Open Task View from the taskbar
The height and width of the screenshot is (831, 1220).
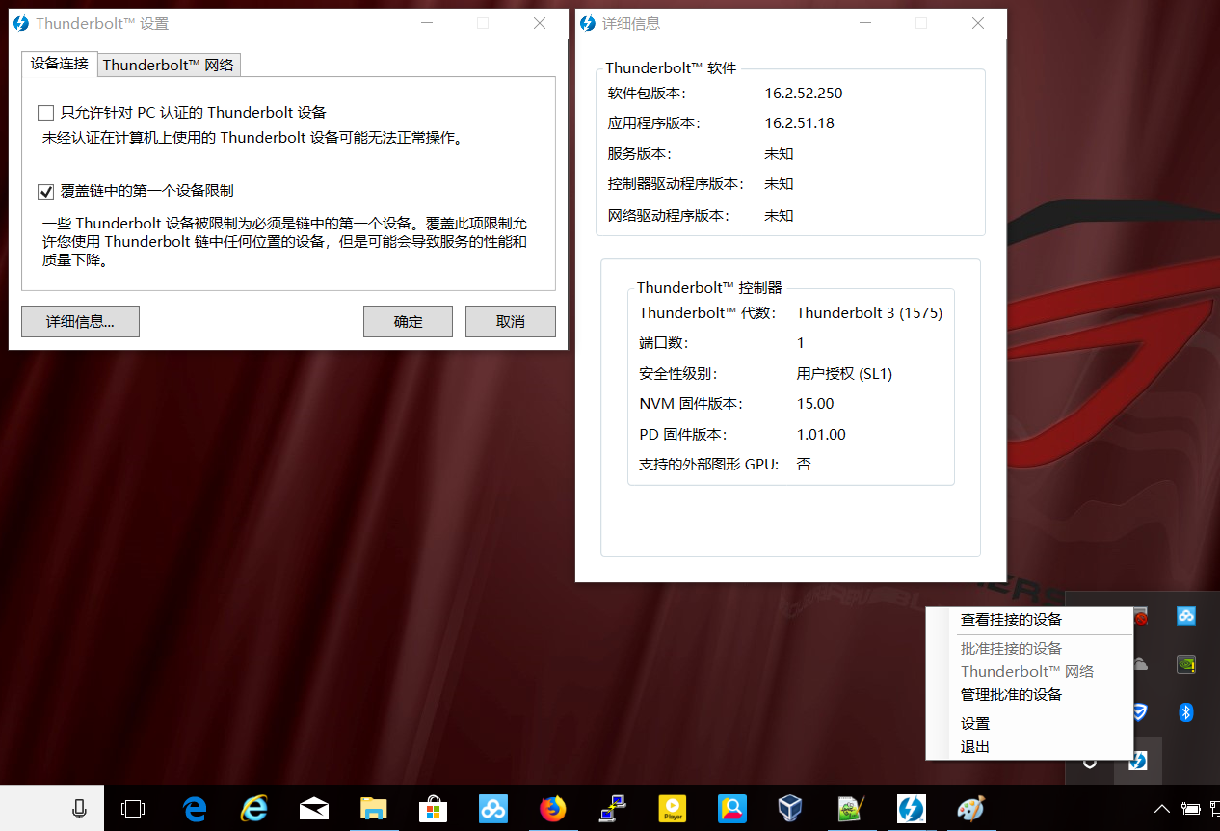coord(133,809)
